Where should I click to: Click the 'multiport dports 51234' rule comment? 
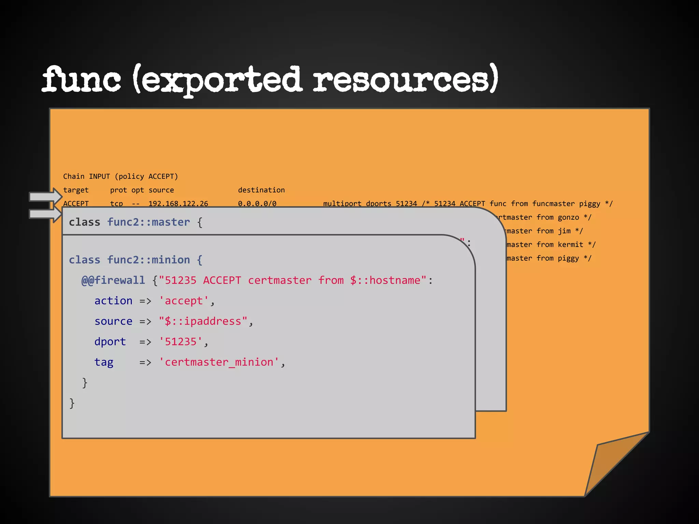click(468, 204)
